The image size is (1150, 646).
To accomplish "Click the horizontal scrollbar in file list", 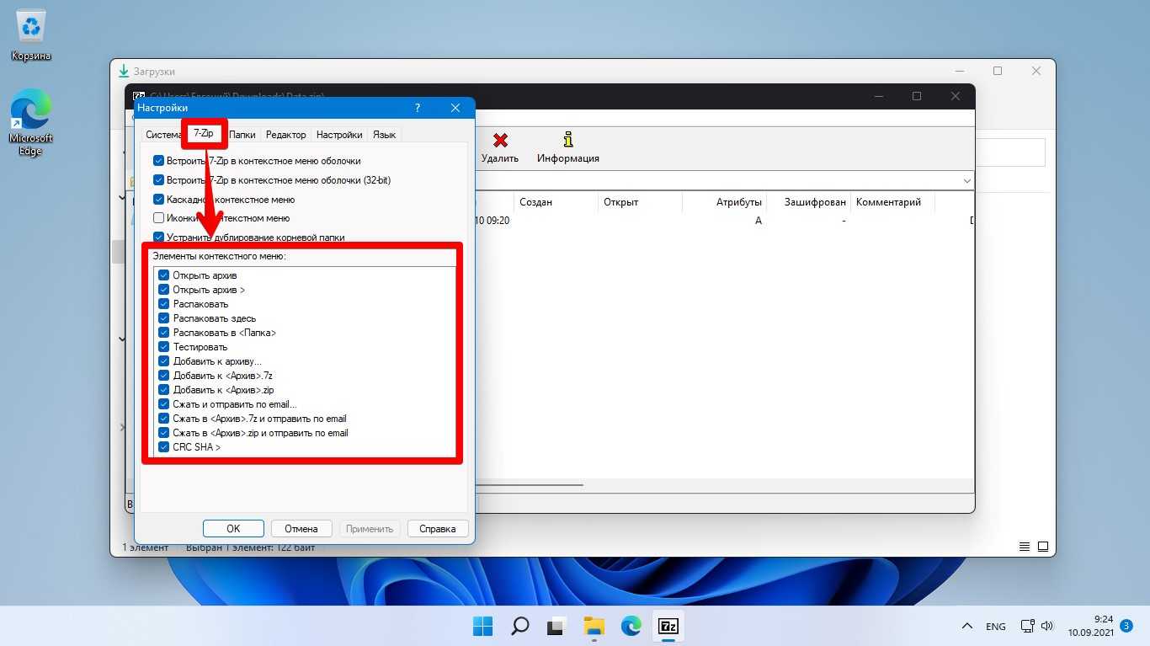I will click(x=529, y=485).
